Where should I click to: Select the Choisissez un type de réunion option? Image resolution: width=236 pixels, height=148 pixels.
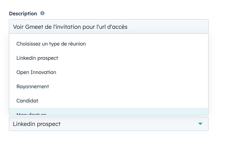109,44
